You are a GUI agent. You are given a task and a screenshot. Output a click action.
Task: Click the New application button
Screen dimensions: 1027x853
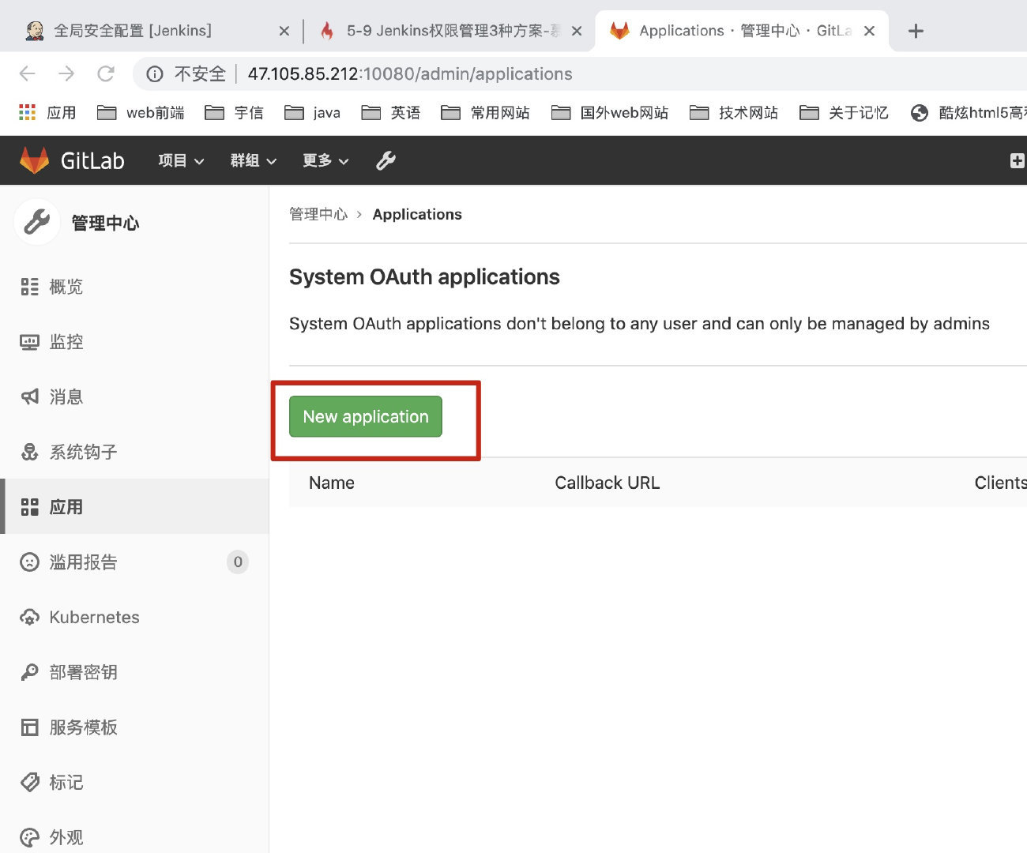tap(366, 416)
